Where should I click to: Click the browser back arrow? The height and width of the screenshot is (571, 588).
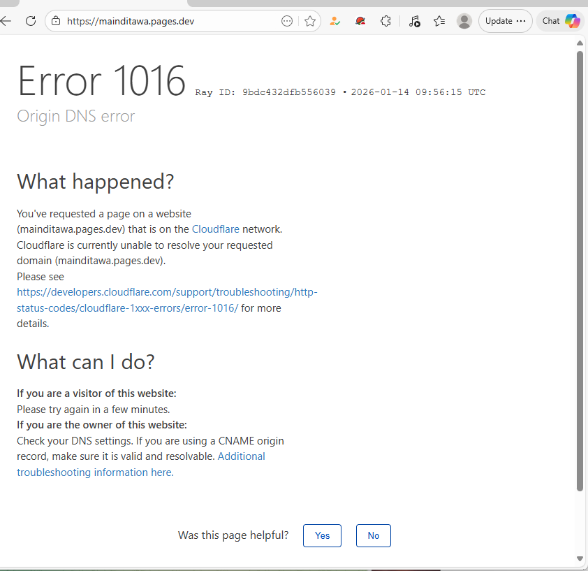click(x=6, y=21)
